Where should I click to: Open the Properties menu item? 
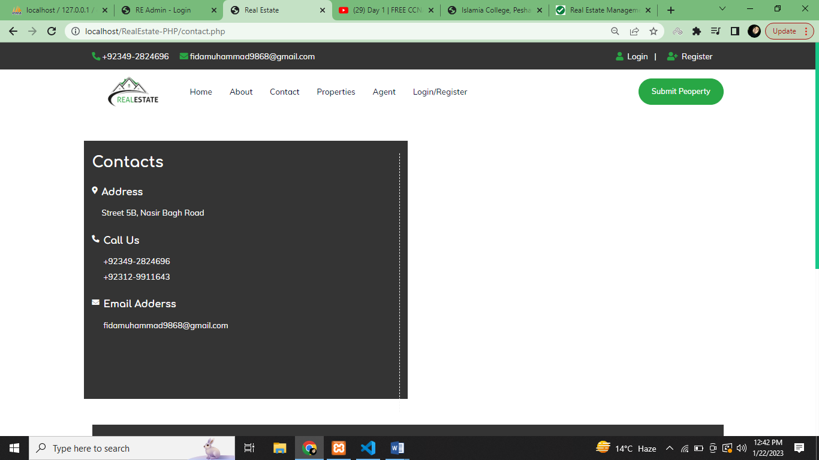(x=336, y=92)
